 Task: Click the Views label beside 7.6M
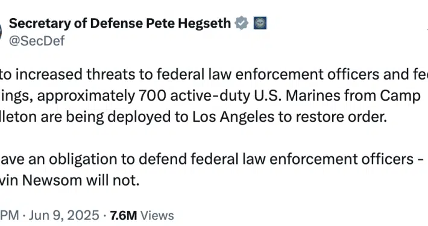click(x=157, y=215)
